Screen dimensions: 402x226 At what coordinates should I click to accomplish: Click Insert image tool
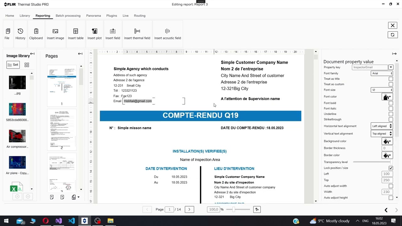pos(55,34)
